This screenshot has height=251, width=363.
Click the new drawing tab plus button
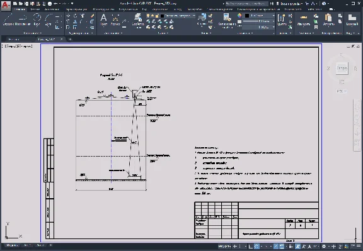point(70,39)
